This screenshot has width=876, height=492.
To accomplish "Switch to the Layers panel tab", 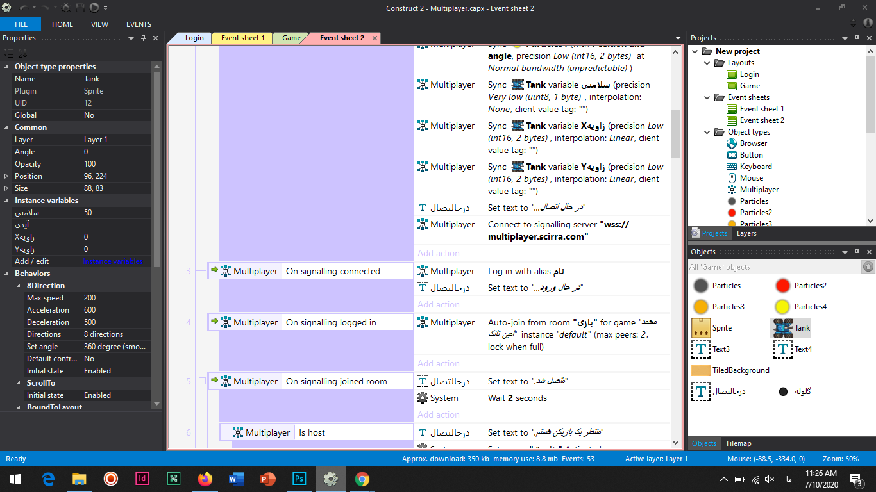I will tap(746, 233).
